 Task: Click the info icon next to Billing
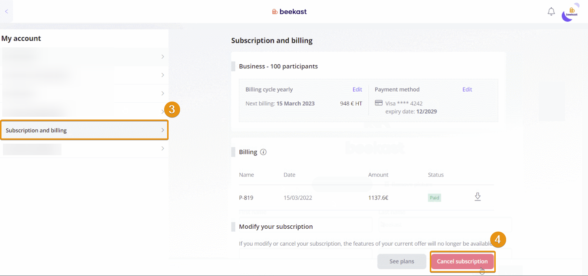tap(263, 152)
